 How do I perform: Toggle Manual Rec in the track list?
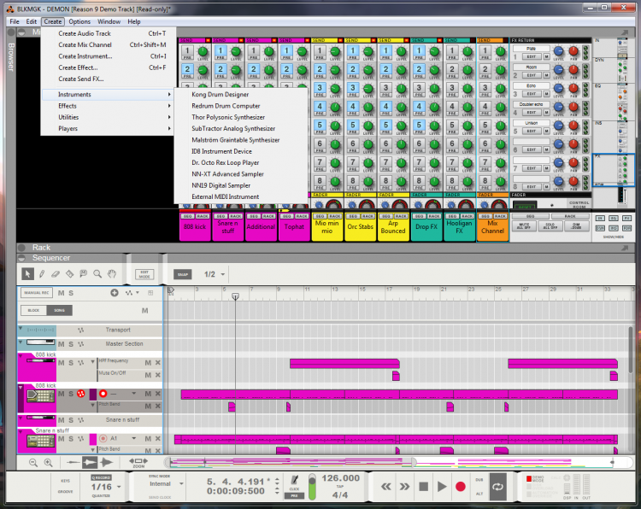pos(37,292)
